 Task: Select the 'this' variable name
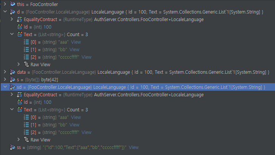pos(20,5)
